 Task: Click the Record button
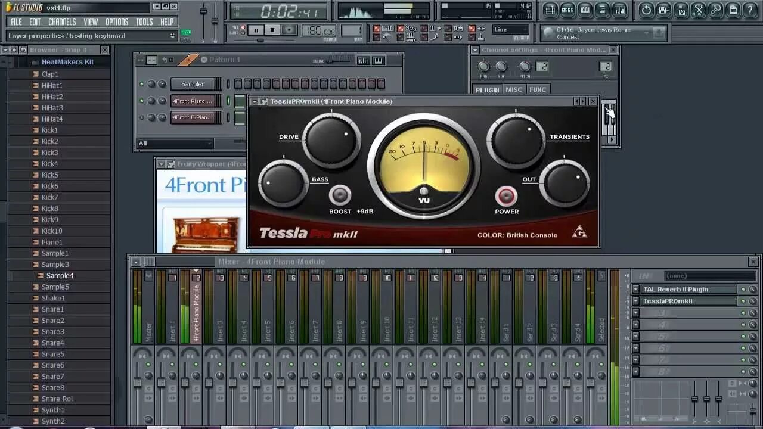(x=289, y=30)
